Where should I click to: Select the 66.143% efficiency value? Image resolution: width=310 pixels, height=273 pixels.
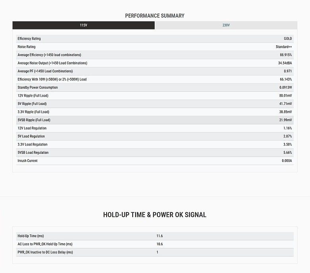286,79
